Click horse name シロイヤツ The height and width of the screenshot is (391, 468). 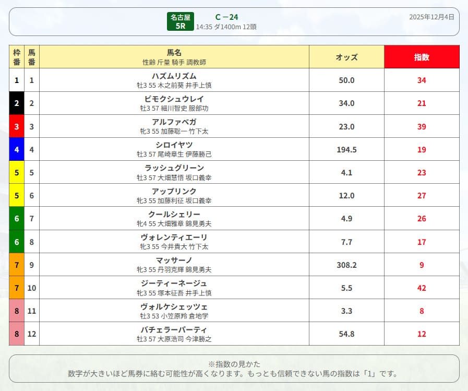[174, 145]
